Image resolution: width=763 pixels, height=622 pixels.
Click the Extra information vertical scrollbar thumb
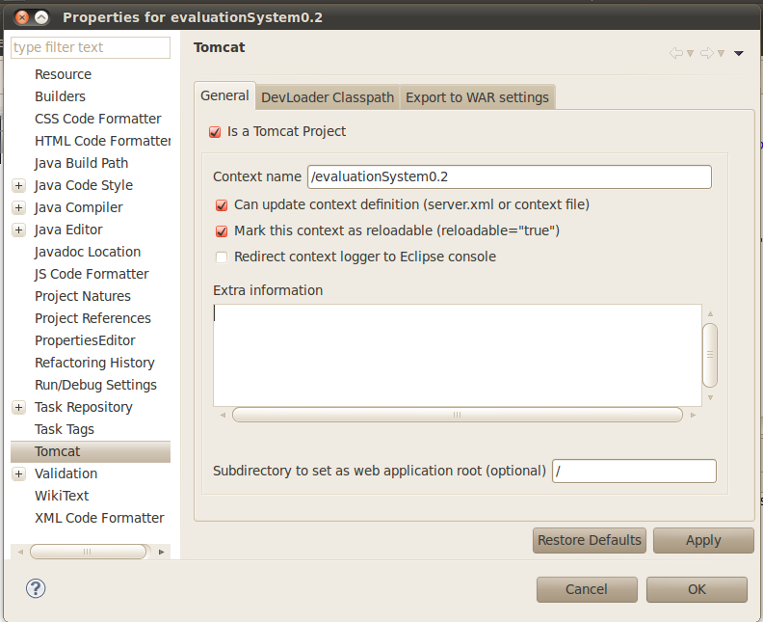click(710, 355)
